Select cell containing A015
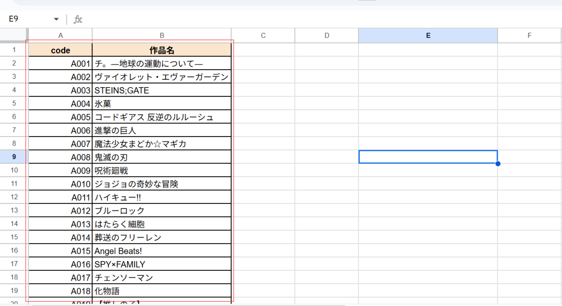562x306 pixels. tap(60, 250)
